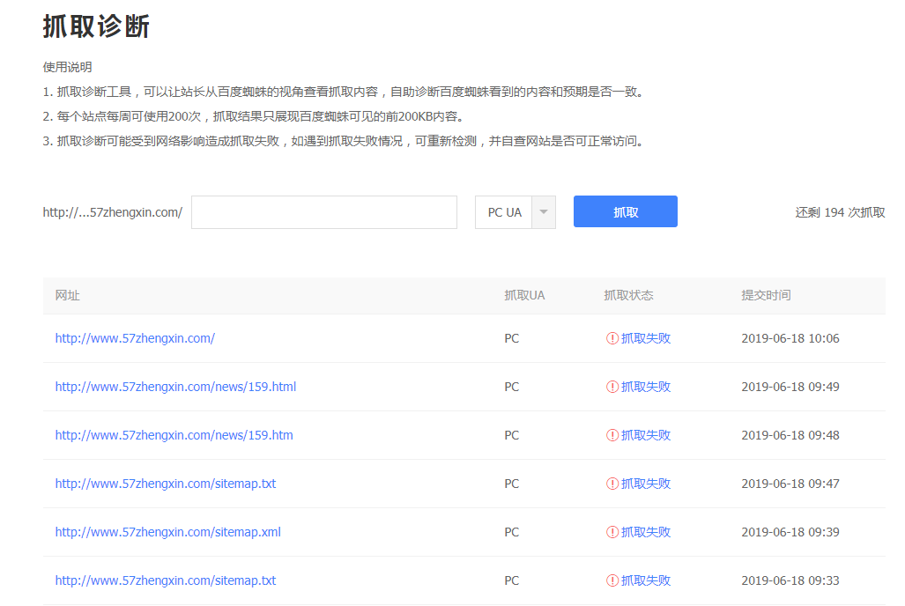Click timestamp 2019-06-18 09:47
905x606 pixels.
(790, 484)
